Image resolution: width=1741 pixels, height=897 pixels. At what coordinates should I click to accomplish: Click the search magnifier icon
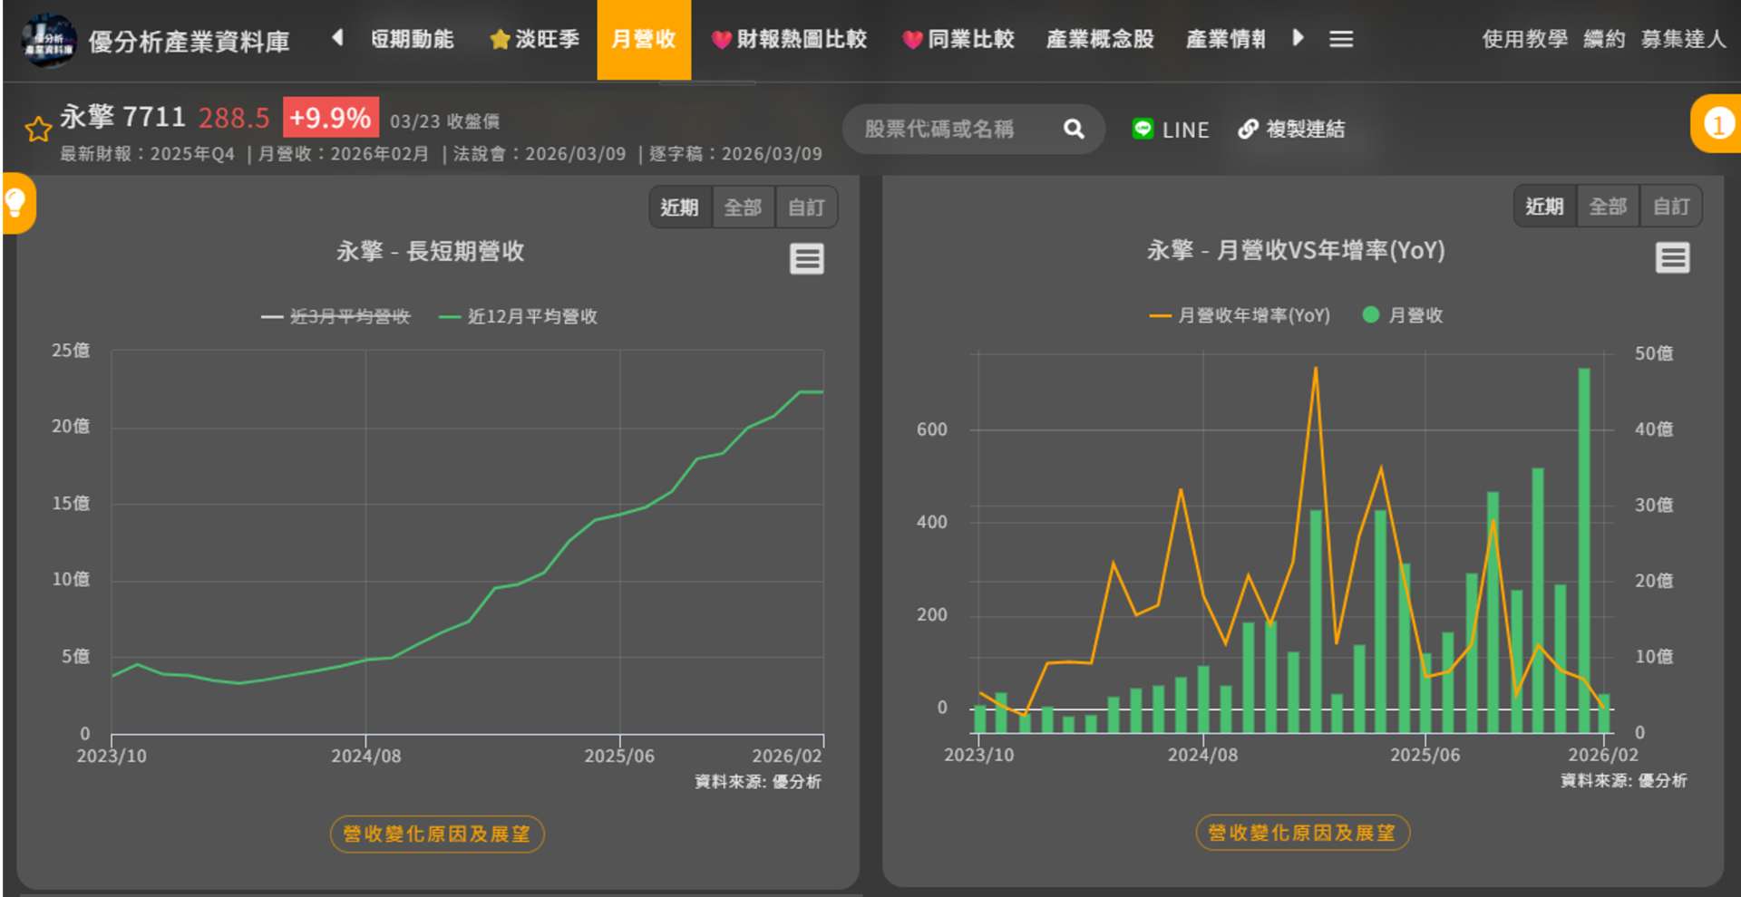pyautogui.click(x=1074, y=130)
